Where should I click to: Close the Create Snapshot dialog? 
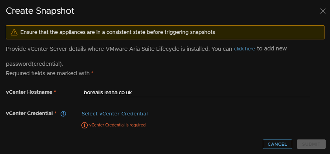[x=323, y=11]
